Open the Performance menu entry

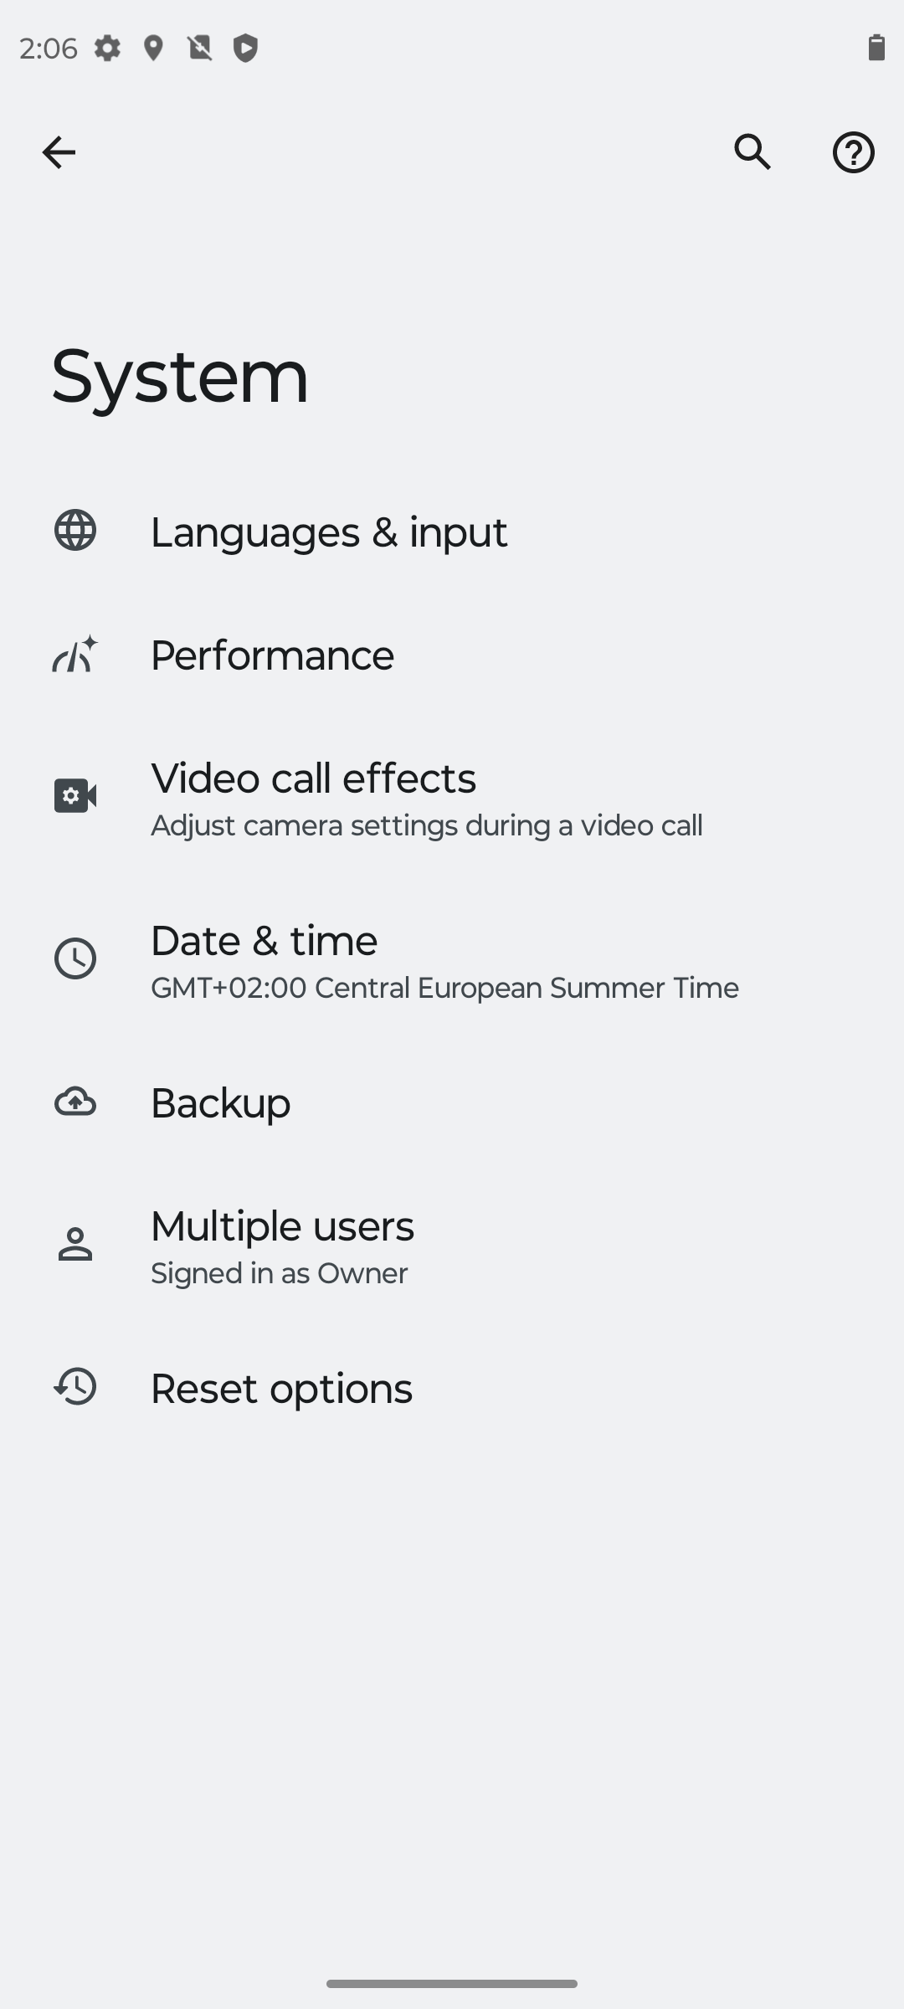(x=452, y=655)
